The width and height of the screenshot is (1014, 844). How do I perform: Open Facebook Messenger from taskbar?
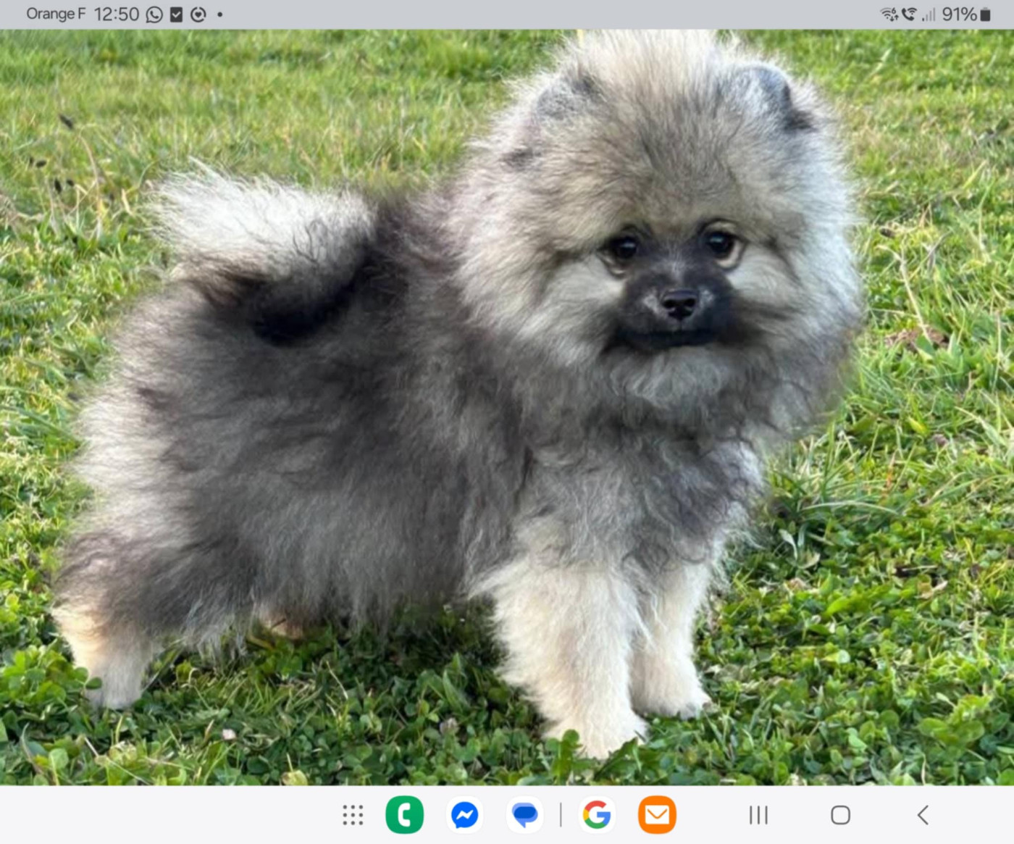464,815
